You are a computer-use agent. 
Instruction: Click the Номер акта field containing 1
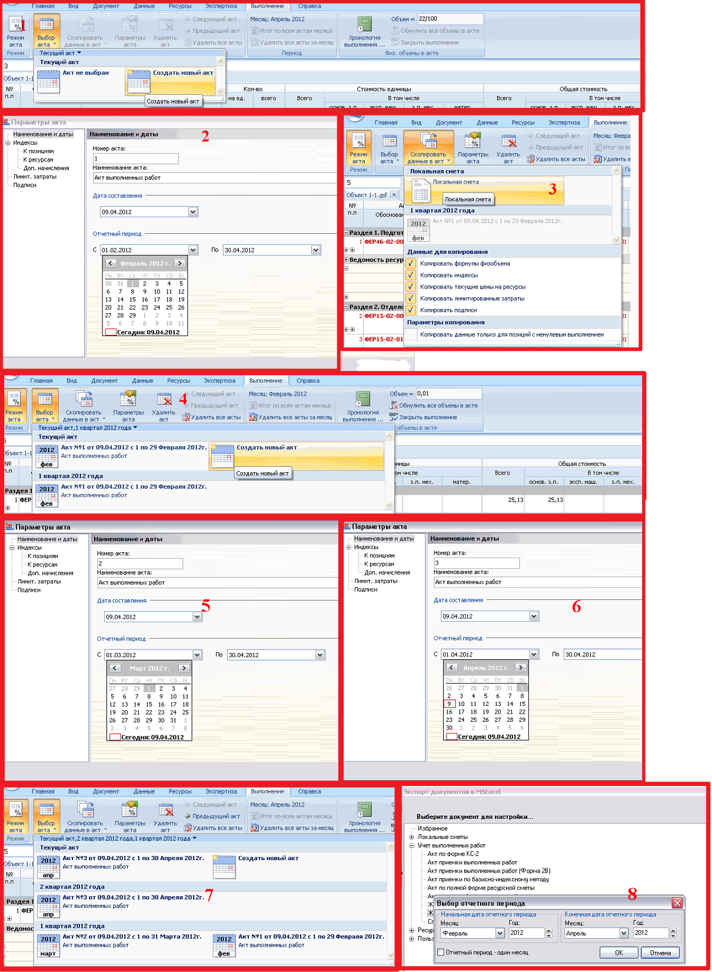pos(135,158)
